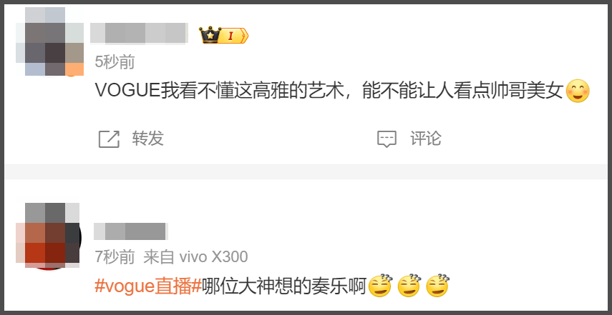Select the 评论 text label
This screenshot has height=315, width=612.
pos(425,139)
